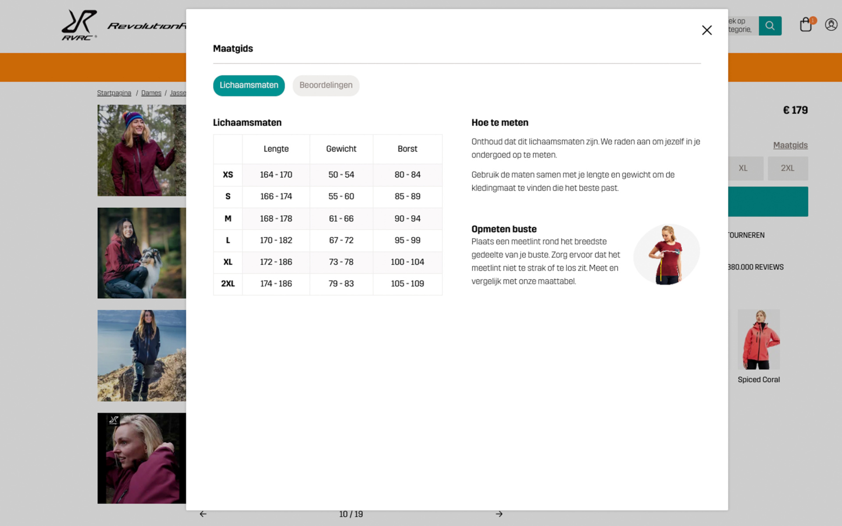Click the Gewicht column header

pos(341,149)
